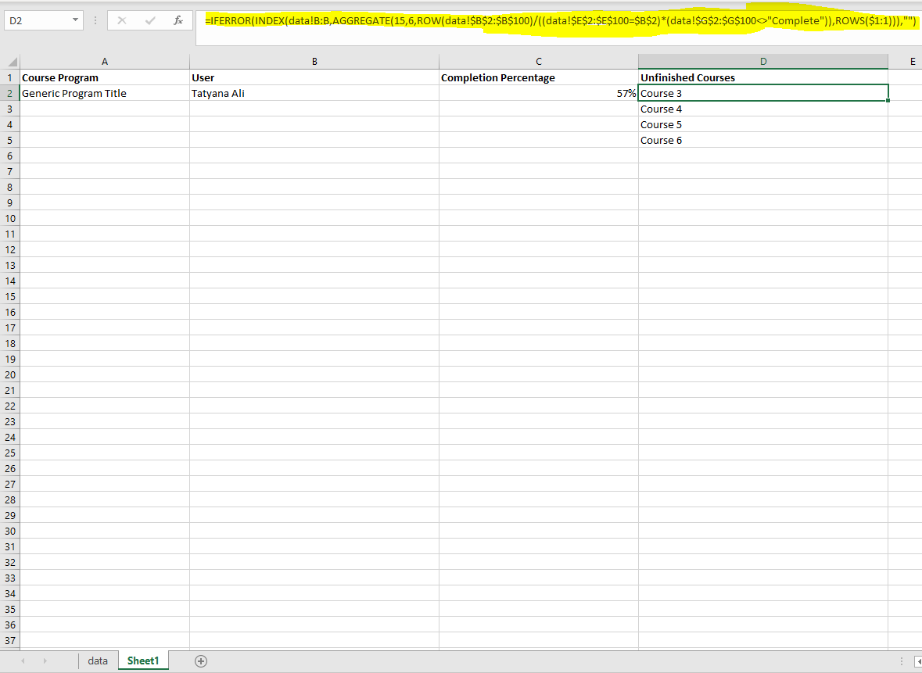Screen dimensions: 922x673
Task: Click the formula bar options dots handle
Action: click(95, 20)
